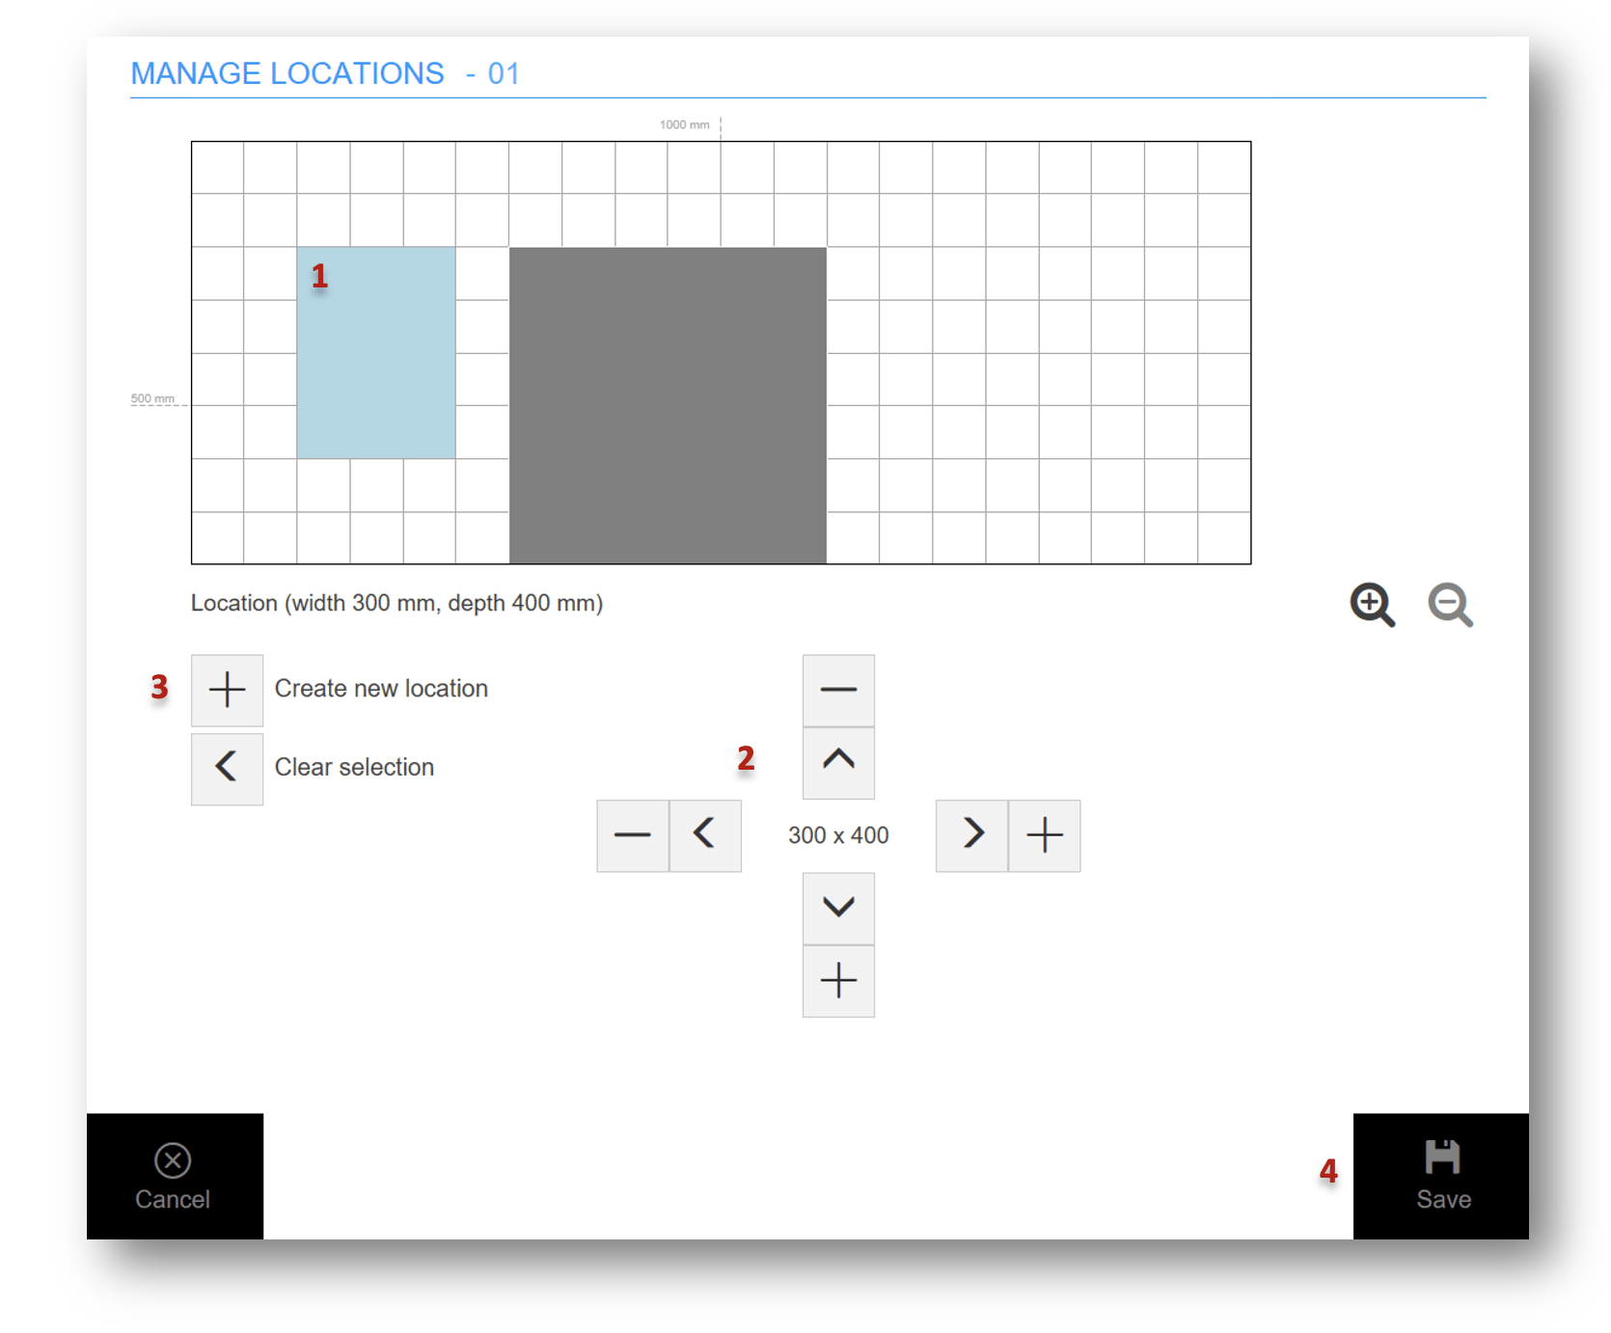
Task: Move location down with the down chevron
Action: pos(838,908)
